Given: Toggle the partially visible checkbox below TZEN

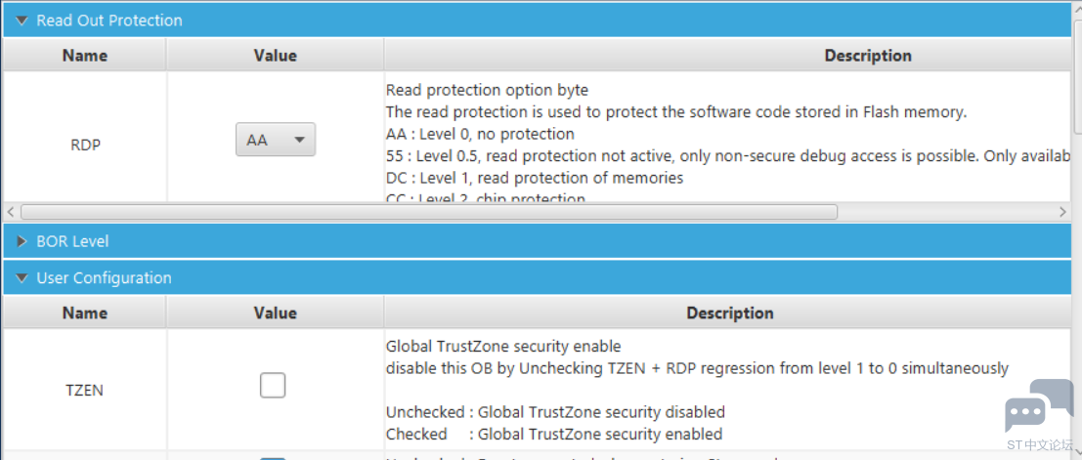Looking at the screenshot, I should click(x=273, y=458).
